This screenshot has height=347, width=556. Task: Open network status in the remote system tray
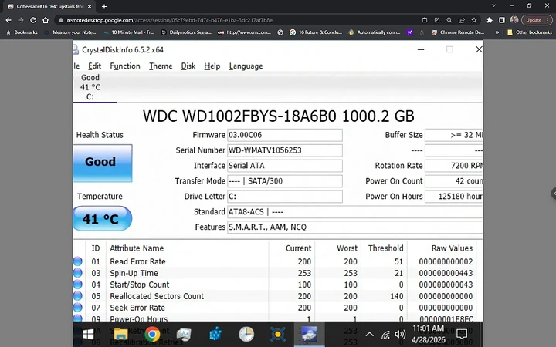pos(385,334)
